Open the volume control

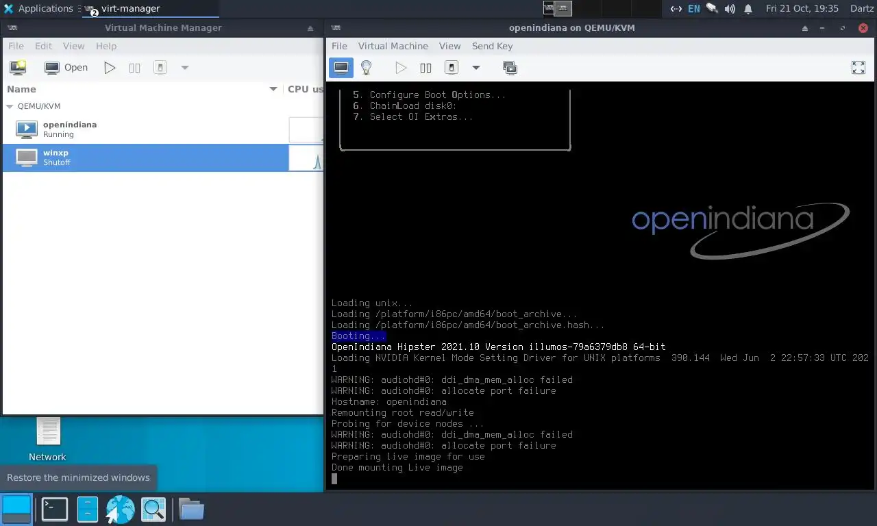pos(730,8)
